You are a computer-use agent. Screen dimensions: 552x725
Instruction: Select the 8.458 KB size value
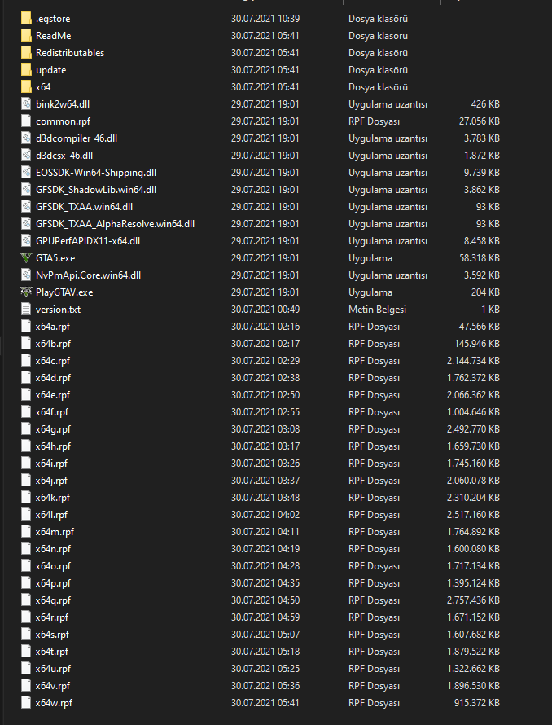[x=482, y=241]
